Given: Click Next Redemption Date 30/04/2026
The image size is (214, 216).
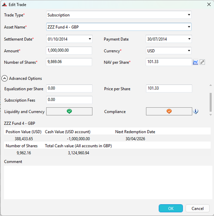Looking at the screenshot, I should [135, 139].
